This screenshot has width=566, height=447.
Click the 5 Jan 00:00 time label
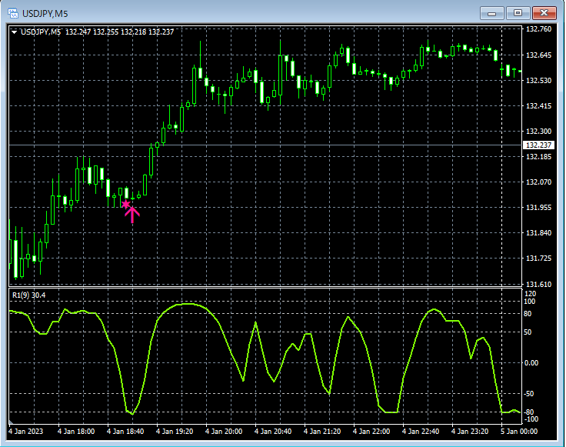pyautogui.click(x=519, y=432)
